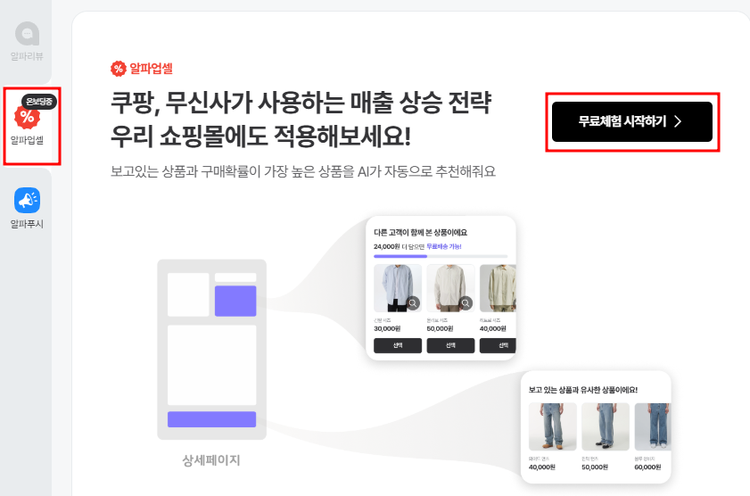
Task: Click the 온보딩중 badge on 알파업셀
Action: coord(39,102)
